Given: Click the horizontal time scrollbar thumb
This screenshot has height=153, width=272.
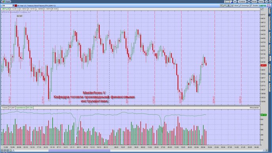Looking at the screenshot, I should tap(79, 150).
